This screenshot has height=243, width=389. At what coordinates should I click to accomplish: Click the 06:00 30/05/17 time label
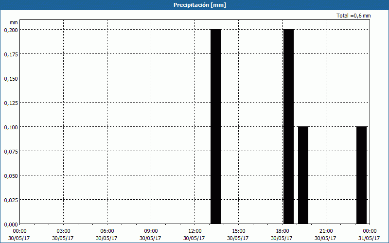pyautogui.click(x=107, y=235)
